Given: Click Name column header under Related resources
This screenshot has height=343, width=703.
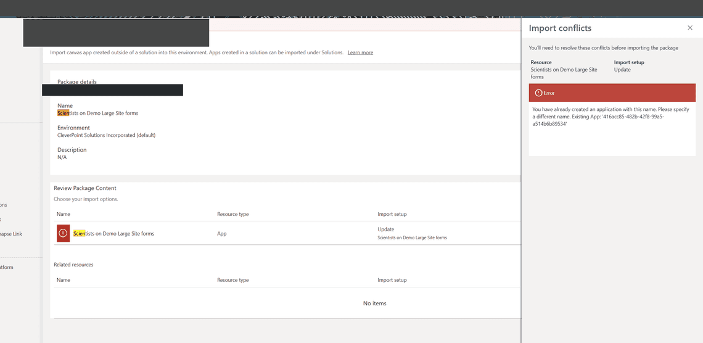Looking at the screenshot, I should pos(64,280).
